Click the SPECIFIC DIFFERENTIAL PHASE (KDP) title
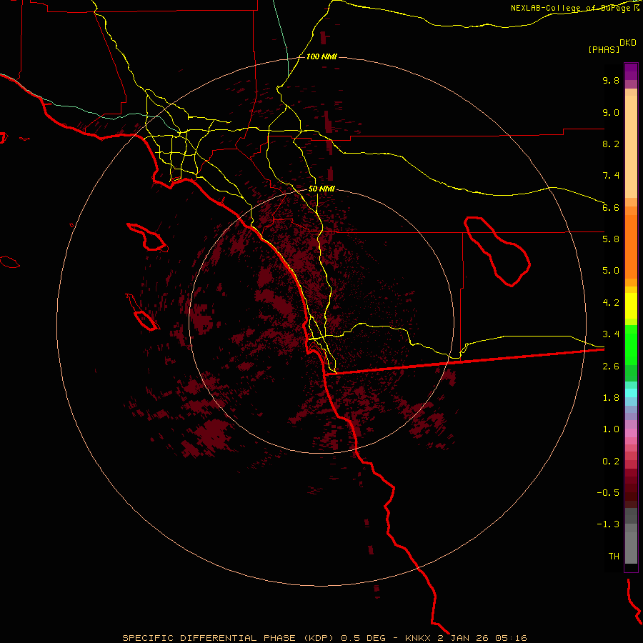The width and height of the screenshot is (643, 643). [x=229, y=638]
